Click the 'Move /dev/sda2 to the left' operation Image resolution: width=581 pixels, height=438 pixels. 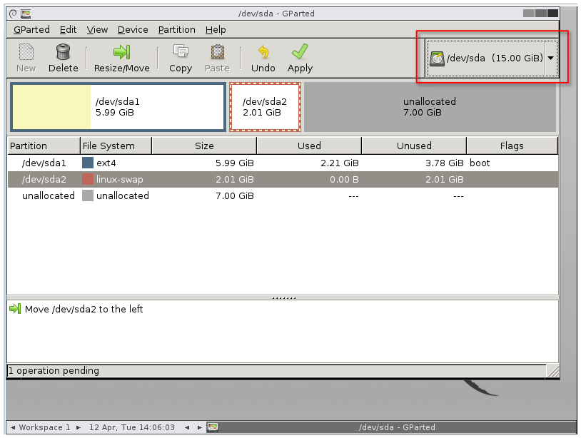point(84,309)
